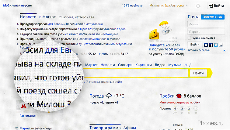Open the Многокилометровые пробки link

pos(180,103)
